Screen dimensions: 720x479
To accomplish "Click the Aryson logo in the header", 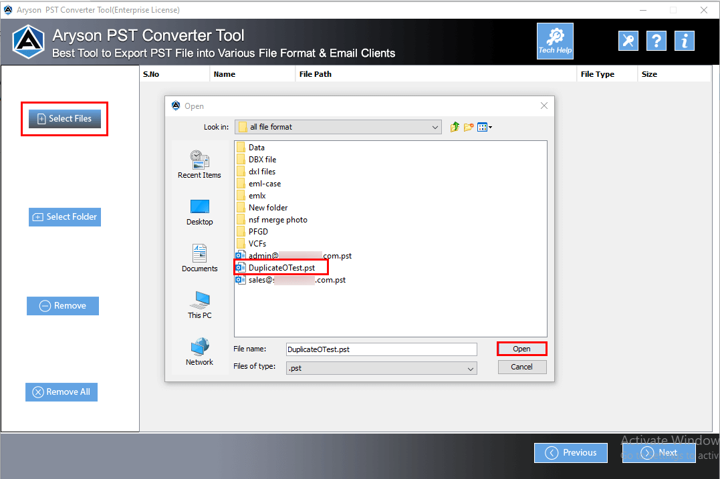I will (28, 41).
